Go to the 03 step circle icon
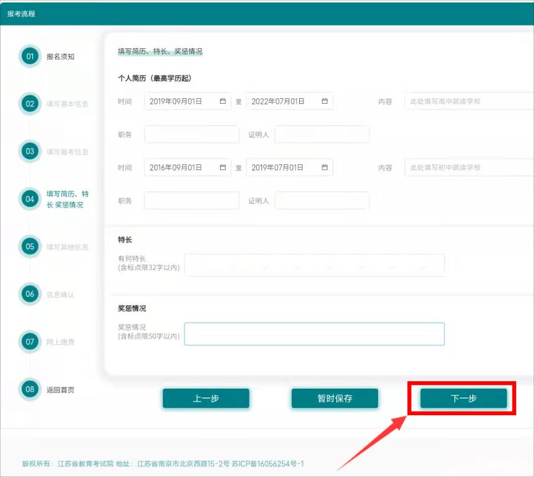Image resolution: width=534 pixels, height=477 pixels. [x=30, y=151]
